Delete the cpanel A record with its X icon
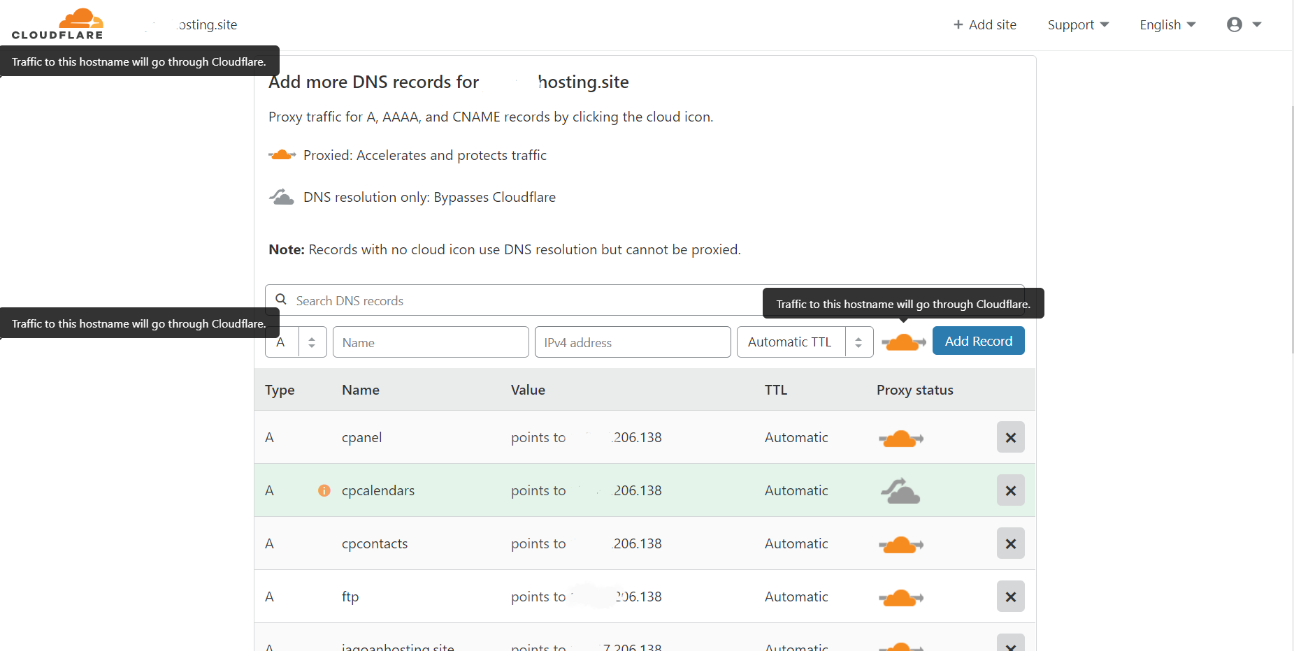 [x=1010, y=437]
